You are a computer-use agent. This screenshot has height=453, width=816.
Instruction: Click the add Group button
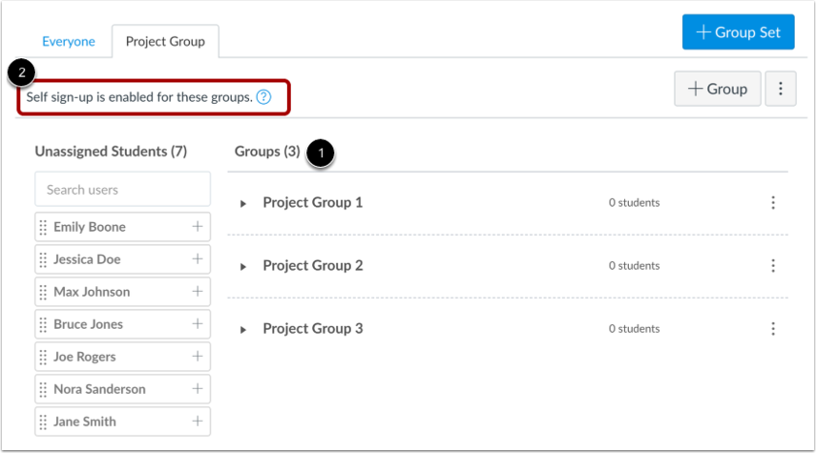click(x=717, y=89)
